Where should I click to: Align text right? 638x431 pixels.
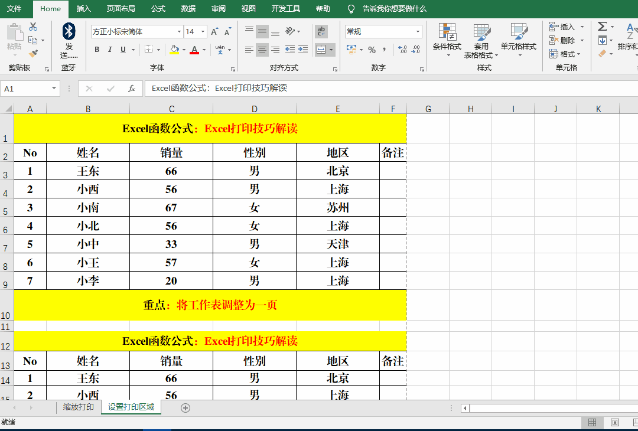pos(275,50)
